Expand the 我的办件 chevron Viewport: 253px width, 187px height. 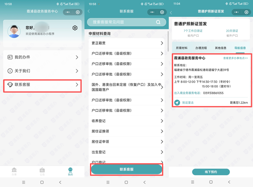(77, 57)
